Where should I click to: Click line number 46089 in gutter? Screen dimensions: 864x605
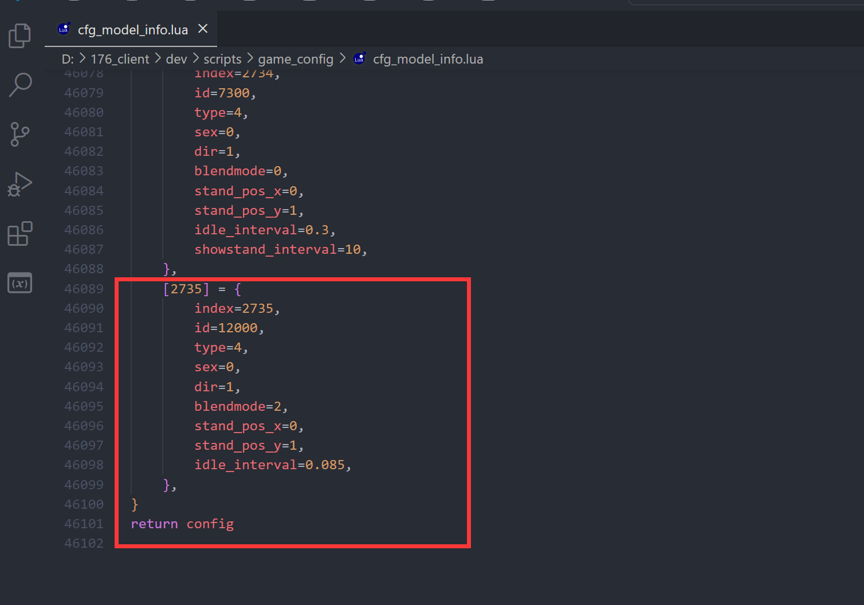click(x=84, y=289)
